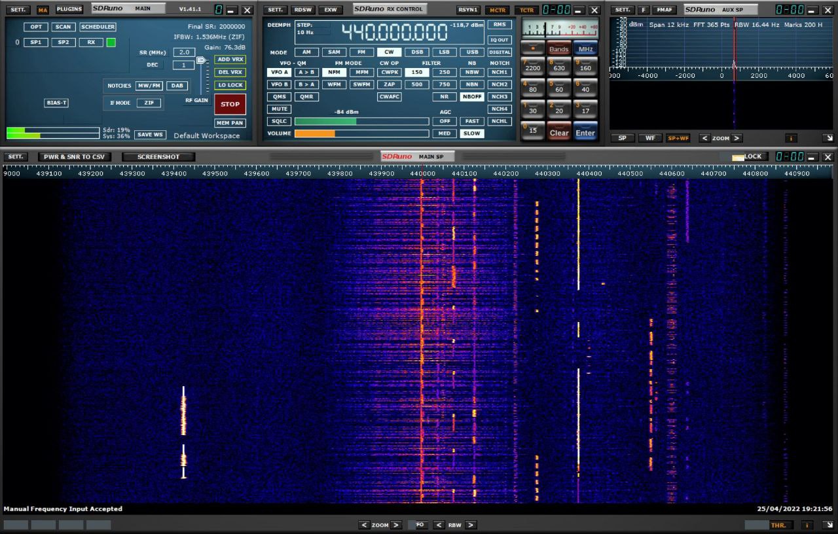Zoom in with Main SP right zoom arrow
The width and height of the screenshot is (838, 534).
coord(395,525)
